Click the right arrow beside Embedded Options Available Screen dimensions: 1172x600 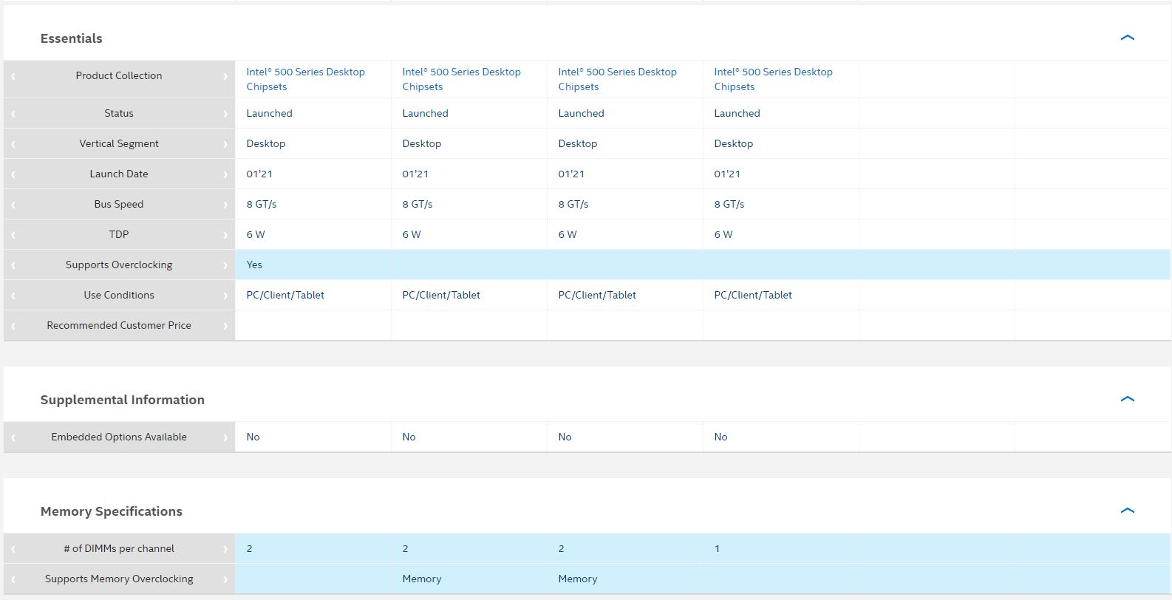tap(225, 437)
